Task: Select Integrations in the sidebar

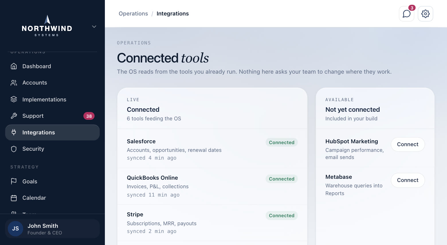Action: click(52, 132)
